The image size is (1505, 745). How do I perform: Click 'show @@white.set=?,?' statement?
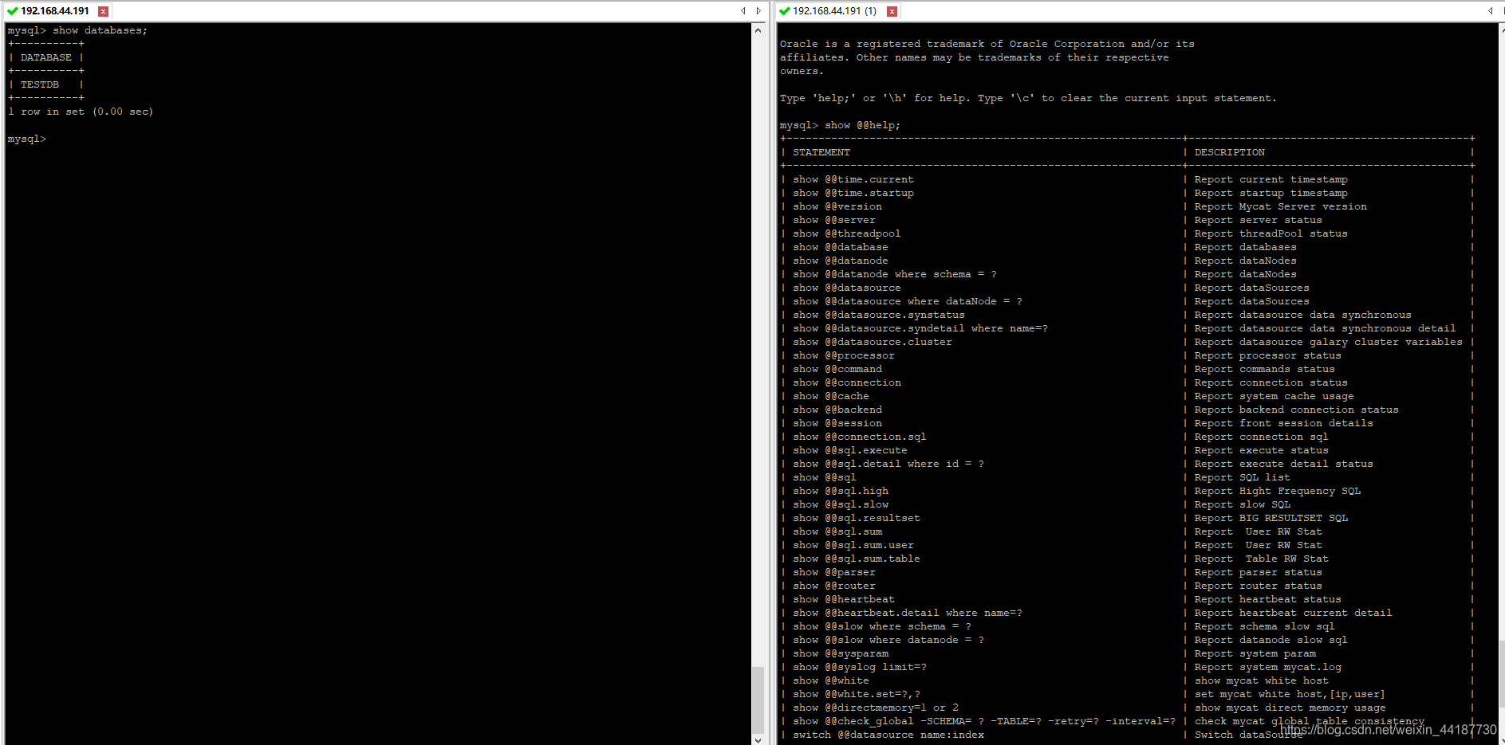pos(857,694)
